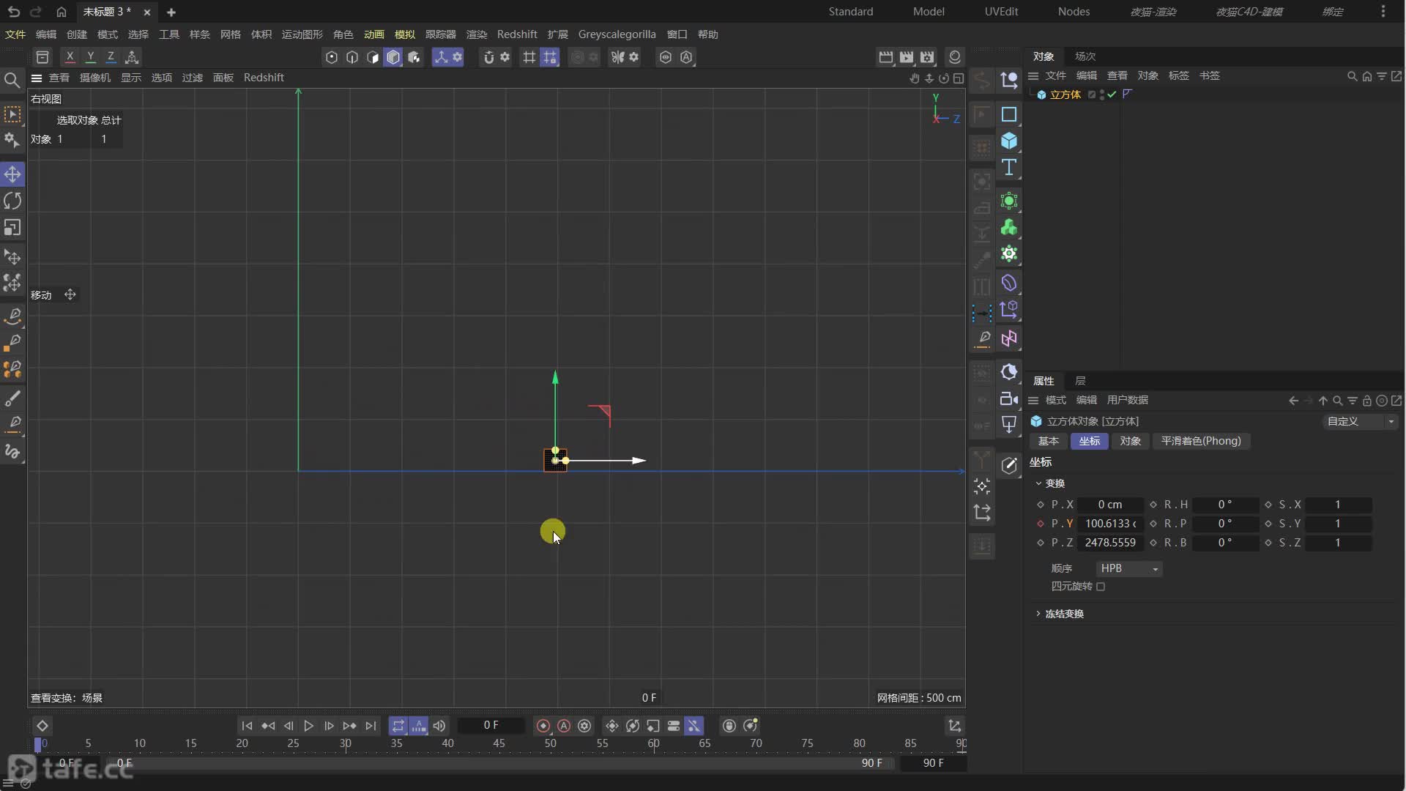Open the layout options kebab menu
This screenshot has height=791, width=1406.
[1383, 12]
